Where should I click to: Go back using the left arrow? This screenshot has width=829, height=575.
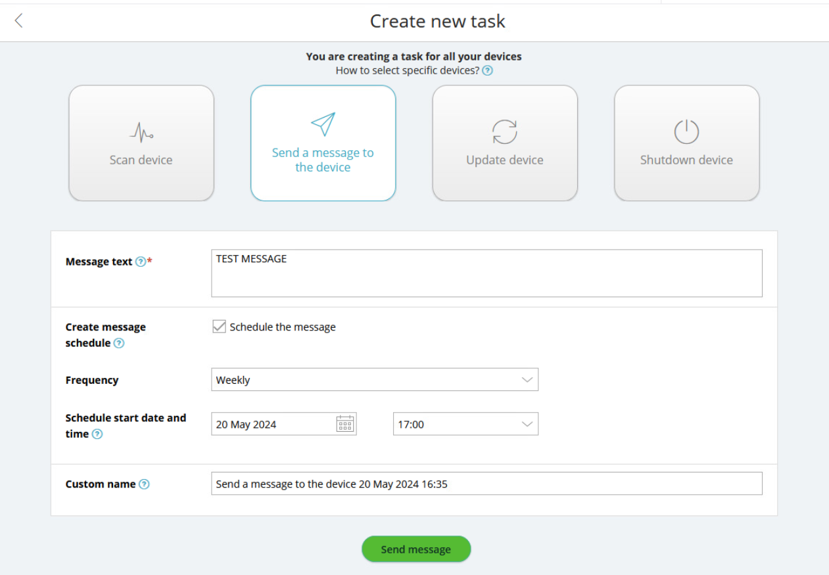[x=18, y=20]
